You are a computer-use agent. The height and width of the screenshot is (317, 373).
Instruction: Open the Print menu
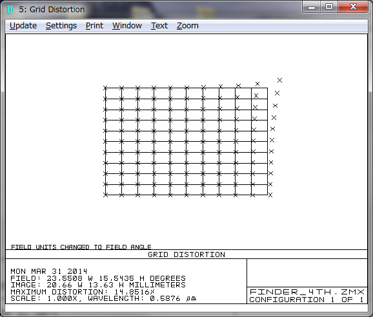(x=94, y=26)
